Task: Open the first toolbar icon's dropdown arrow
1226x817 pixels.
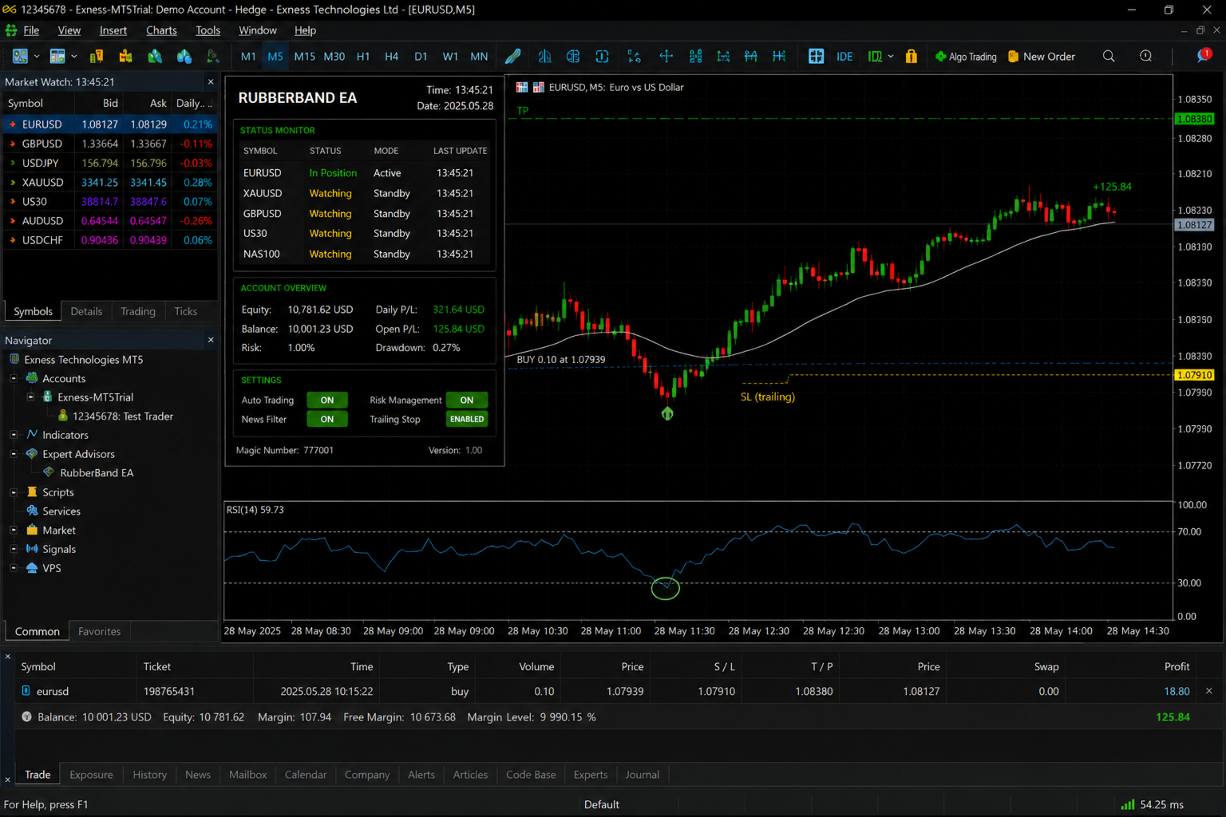Action: point(37,57)
